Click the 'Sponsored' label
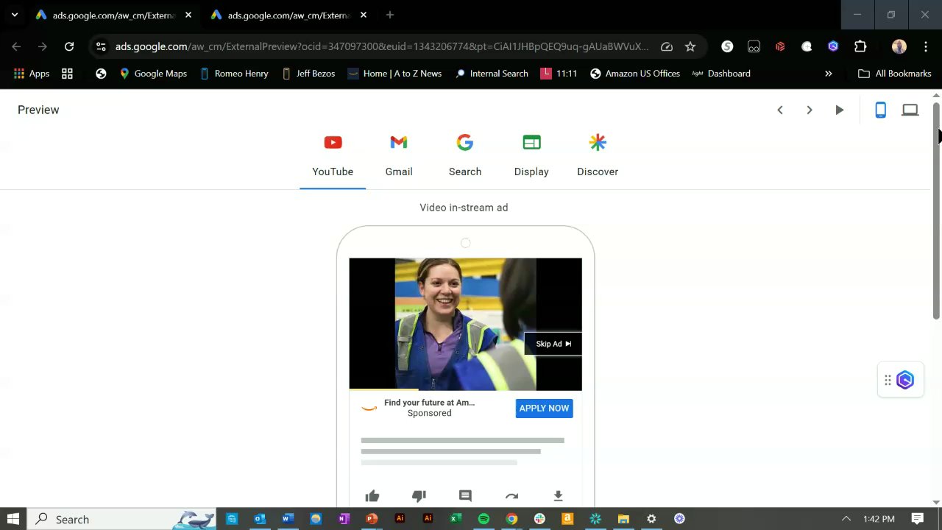 pos(430,414)
